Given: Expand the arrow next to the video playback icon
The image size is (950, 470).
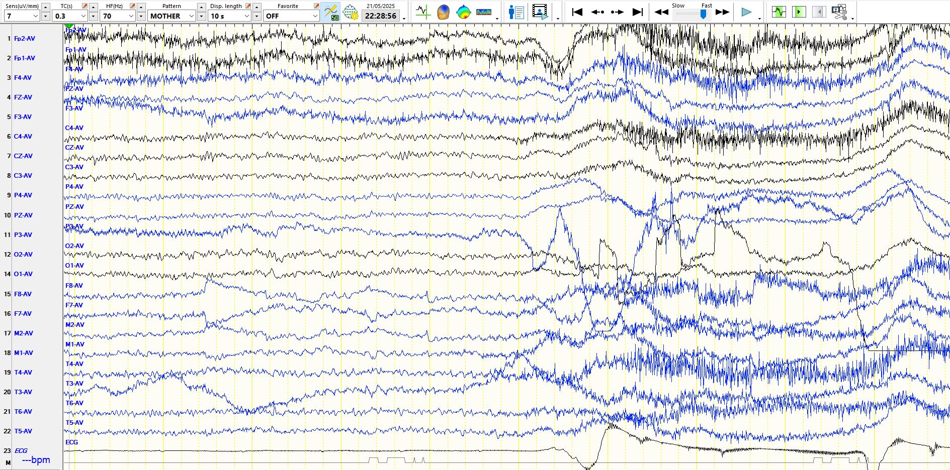Looking at the screenshot, I should pyautogui.click(x=558, y=18).
